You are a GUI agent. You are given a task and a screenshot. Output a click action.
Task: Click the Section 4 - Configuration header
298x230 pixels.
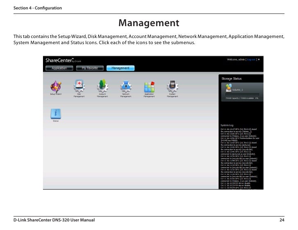pos(38,8)
